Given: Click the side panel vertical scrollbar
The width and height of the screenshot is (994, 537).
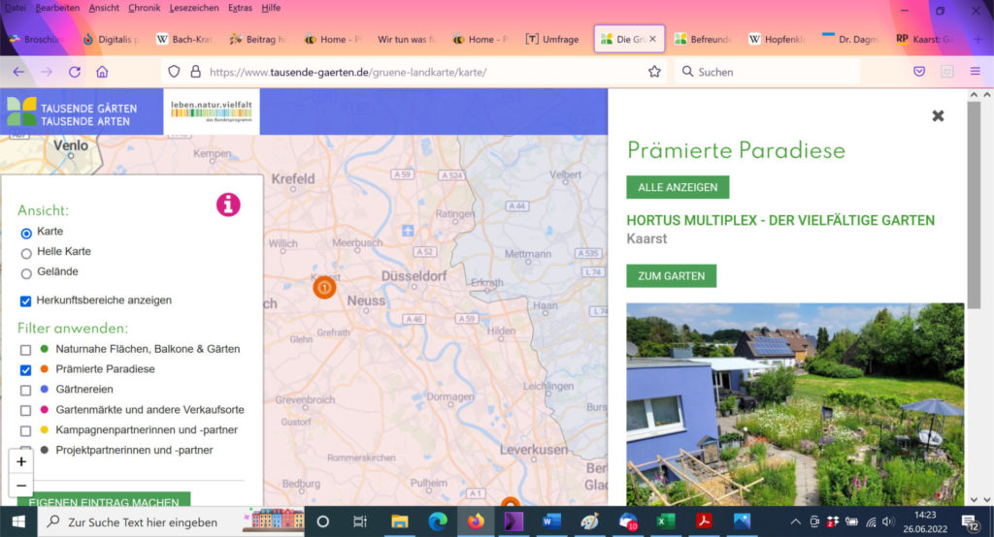Looking at the screenshot, I should 974,204.
